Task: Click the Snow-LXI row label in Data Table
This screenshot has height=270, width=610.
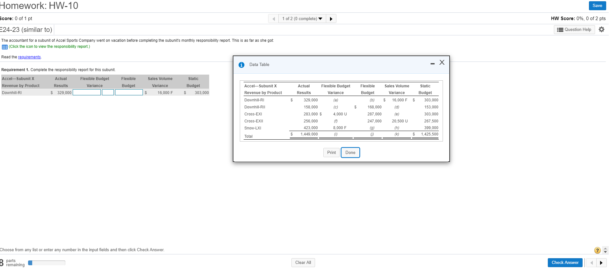Action: (x=253, y=128)
